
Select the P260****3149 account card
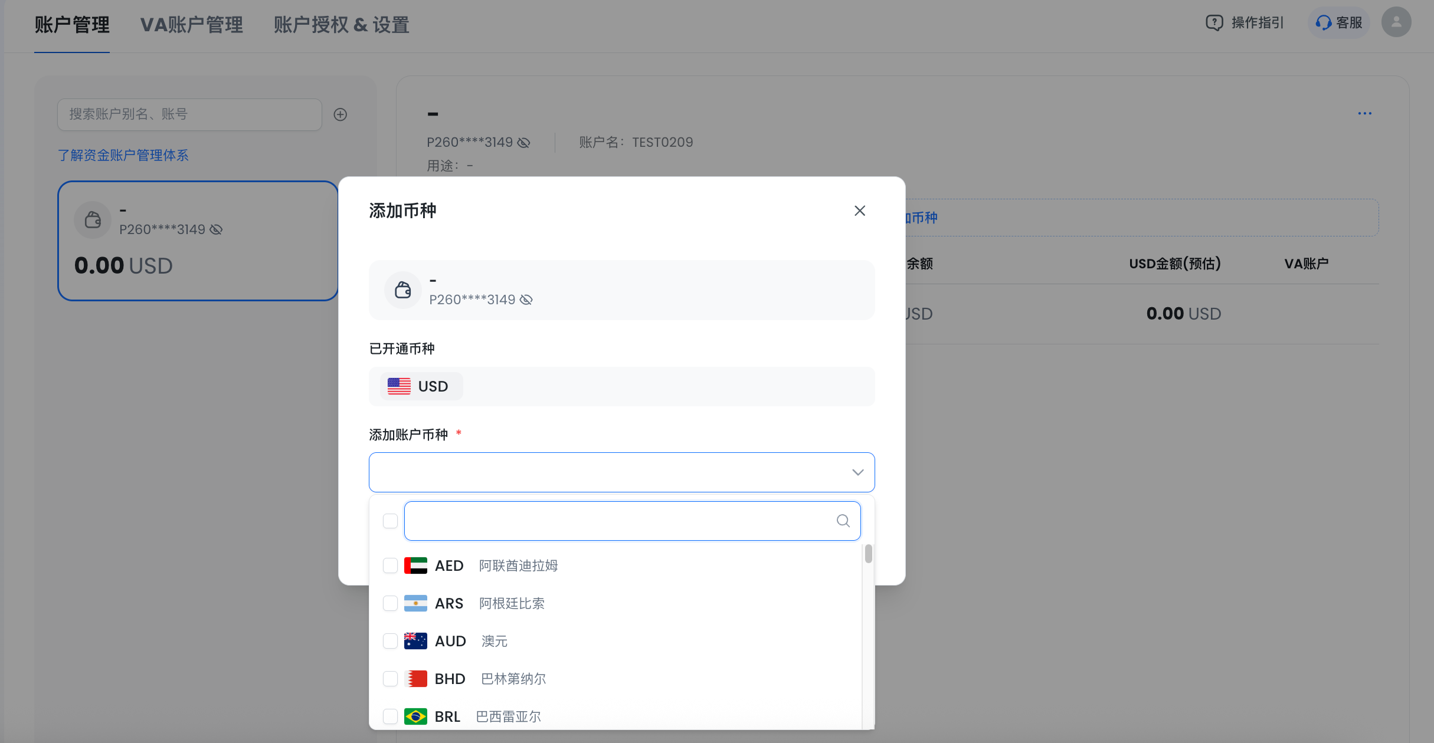click(198, 241)
